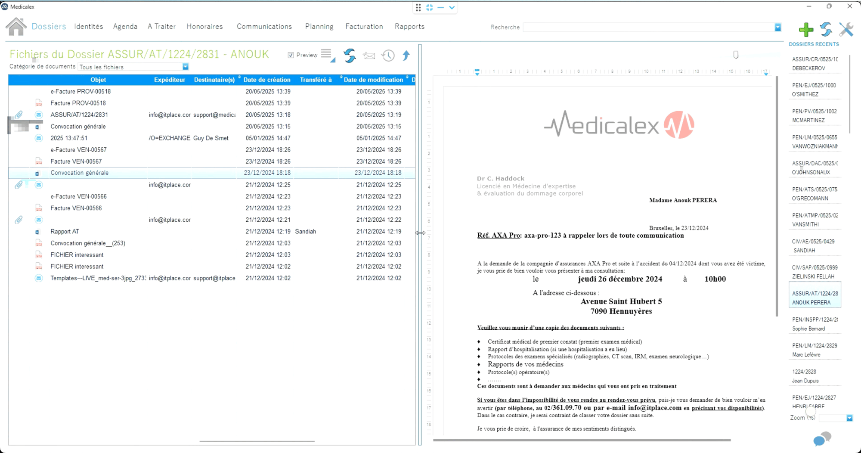The height and width of the screenshot is (453, 861).
Task: Expand the Zoom percentage dropdown
Action: click(x=849, y=418)
